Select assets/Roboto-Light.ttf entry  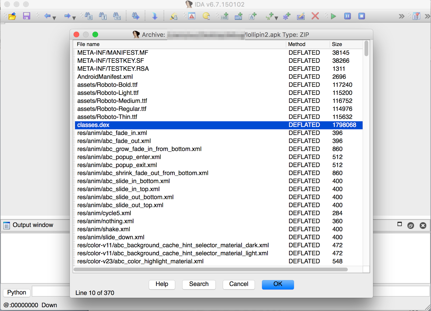pyautogui.click(x=219, y=93)
